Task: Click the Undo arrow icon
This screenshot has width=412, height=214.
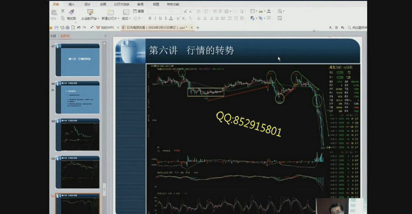Action: pyautogui.click(x=79, y=27)
